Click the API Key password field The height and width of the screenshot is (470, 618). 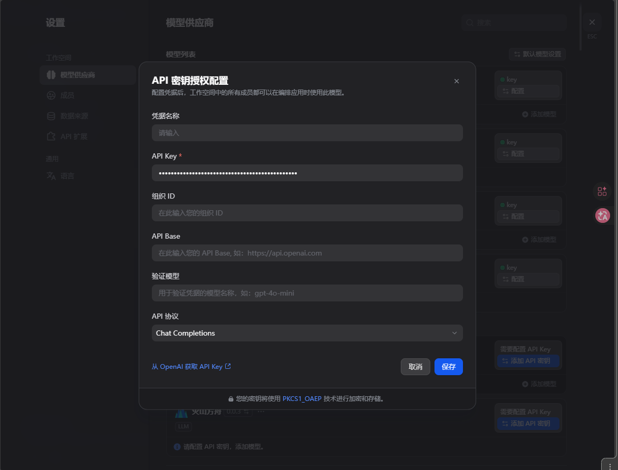pyautogui.click(x=307, y=173)
